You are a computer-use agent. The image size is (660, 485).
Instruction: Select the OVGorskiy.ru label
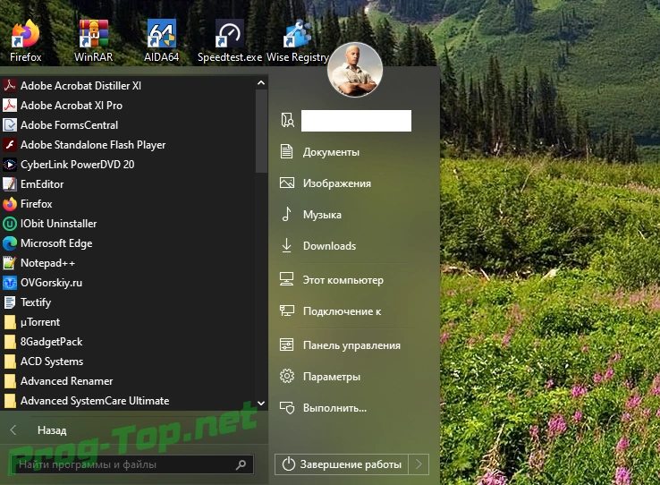coord(51,283)
